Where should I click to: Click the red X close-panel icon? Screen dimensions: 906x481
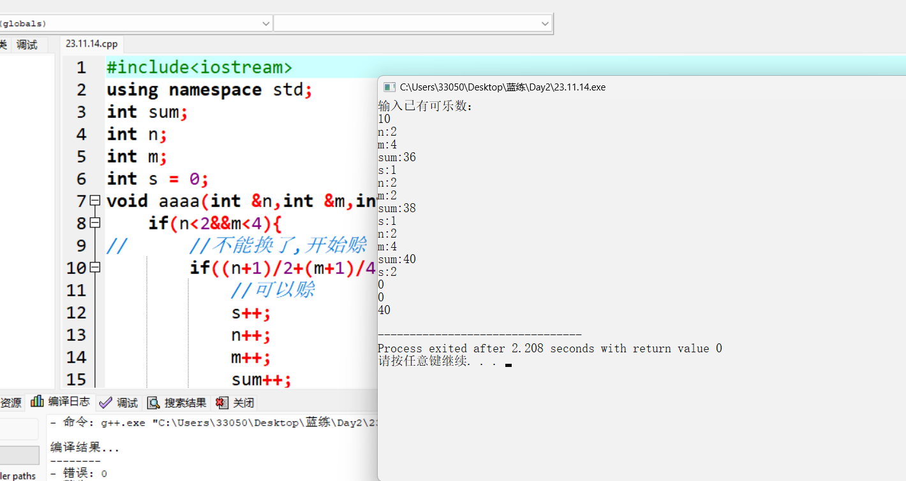coord(221,403)
